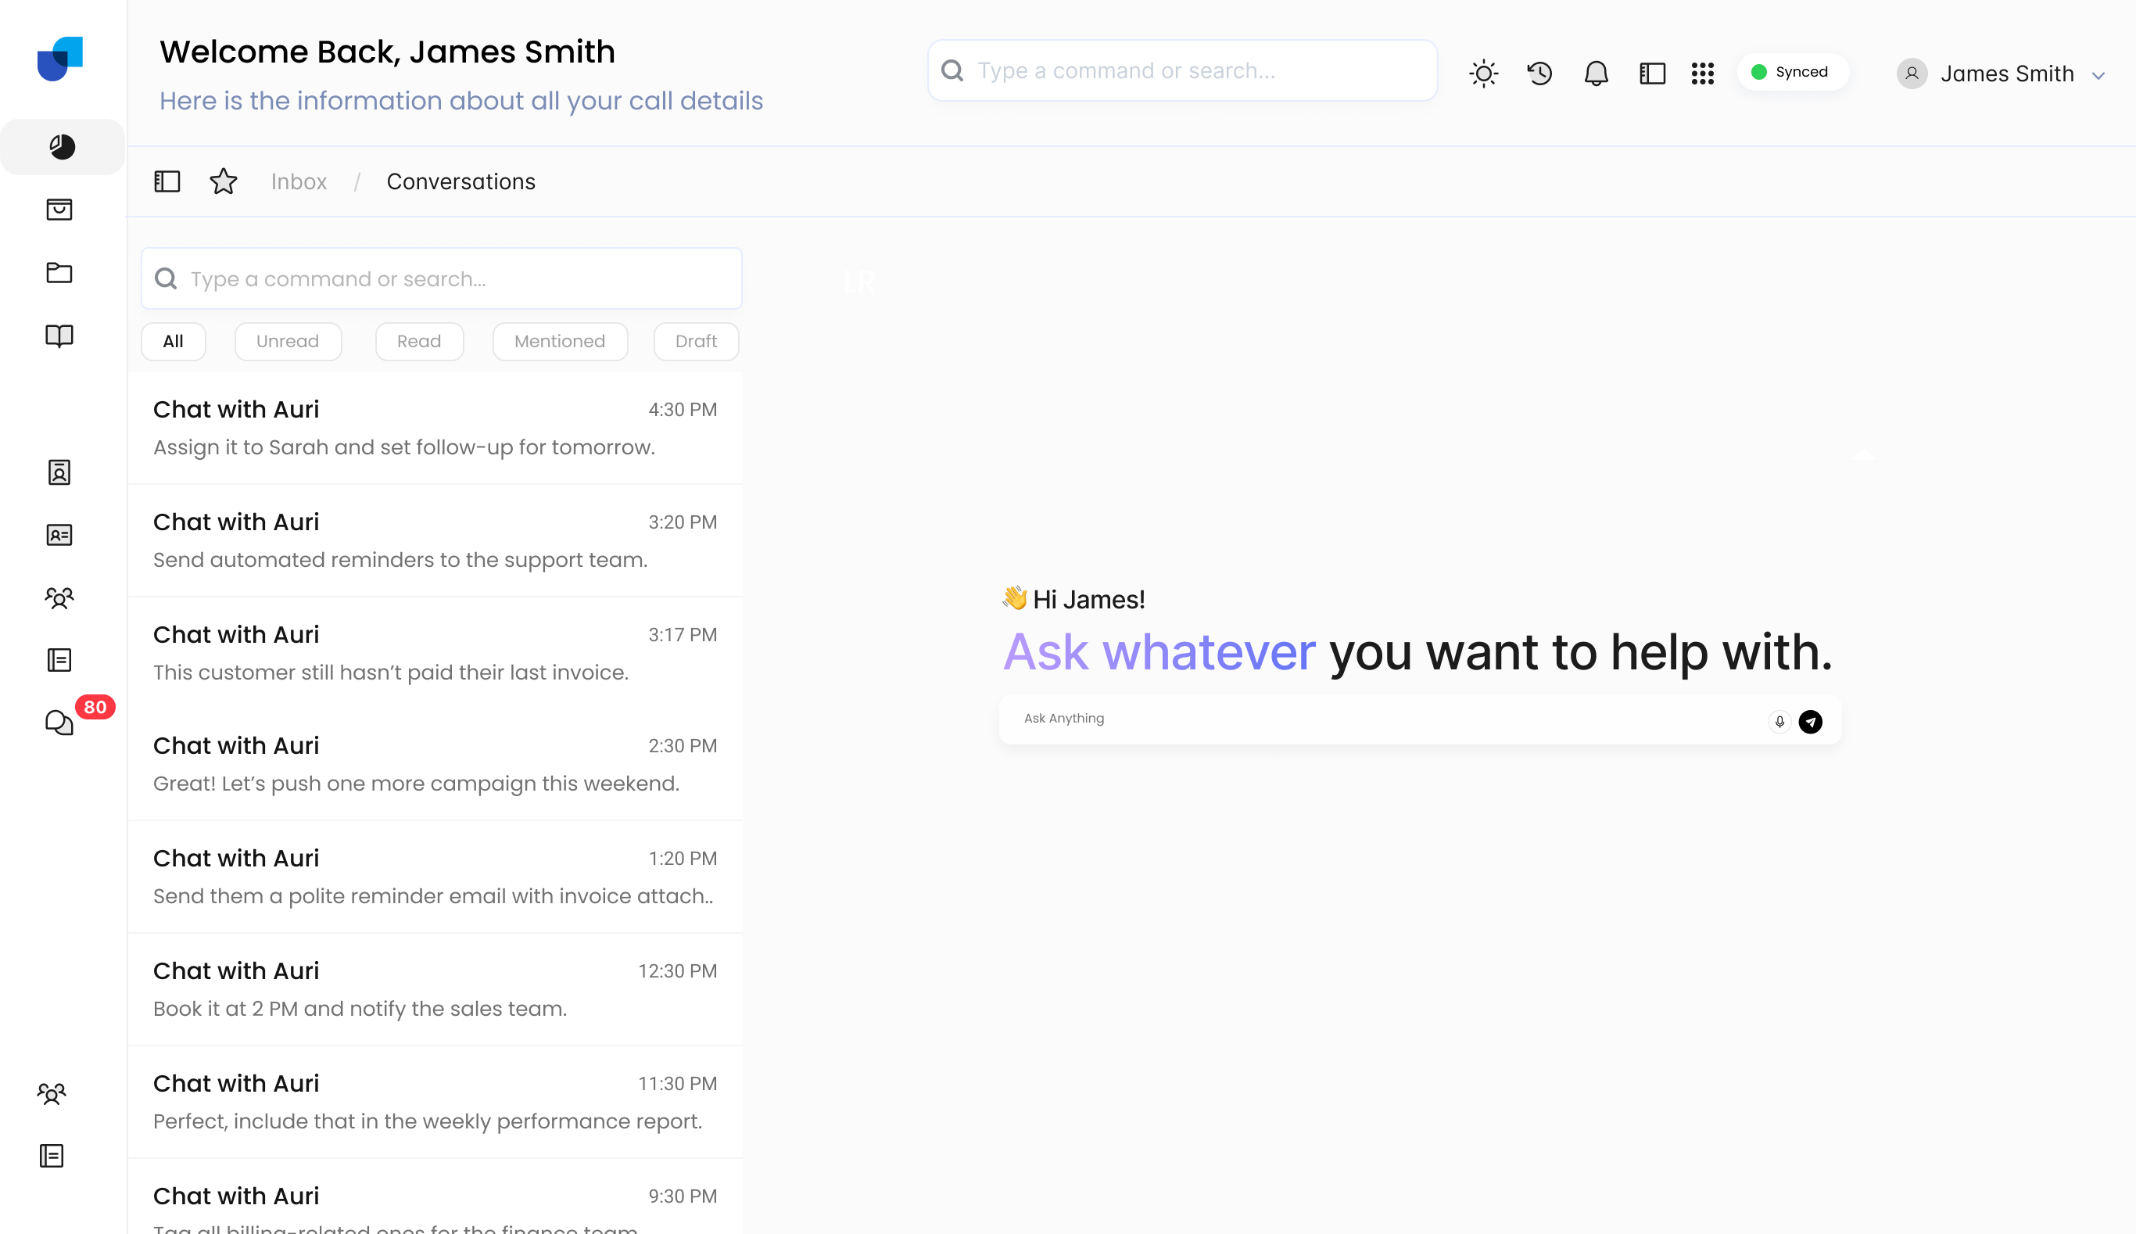Viewport: 2136px width, 1234px height.
Task: Click the Inbox breadcrumb link
Action: [x=298, y=181]
